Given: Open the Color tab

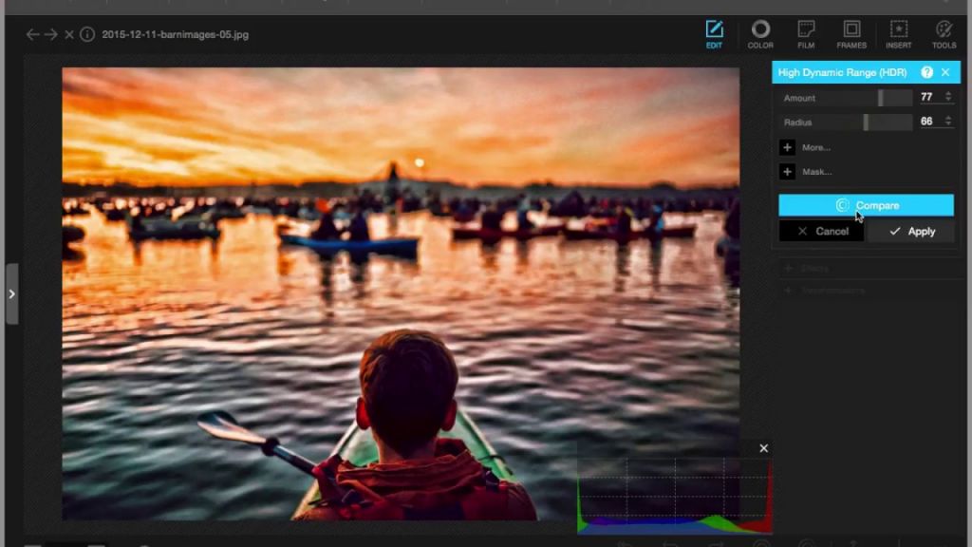Looking at the screenshot, I should coord(760,34).
